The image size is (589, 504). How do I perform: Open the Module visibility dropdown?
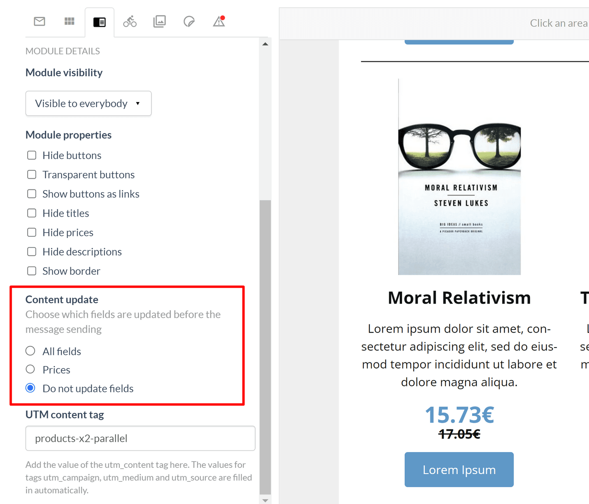coord(88,103)
